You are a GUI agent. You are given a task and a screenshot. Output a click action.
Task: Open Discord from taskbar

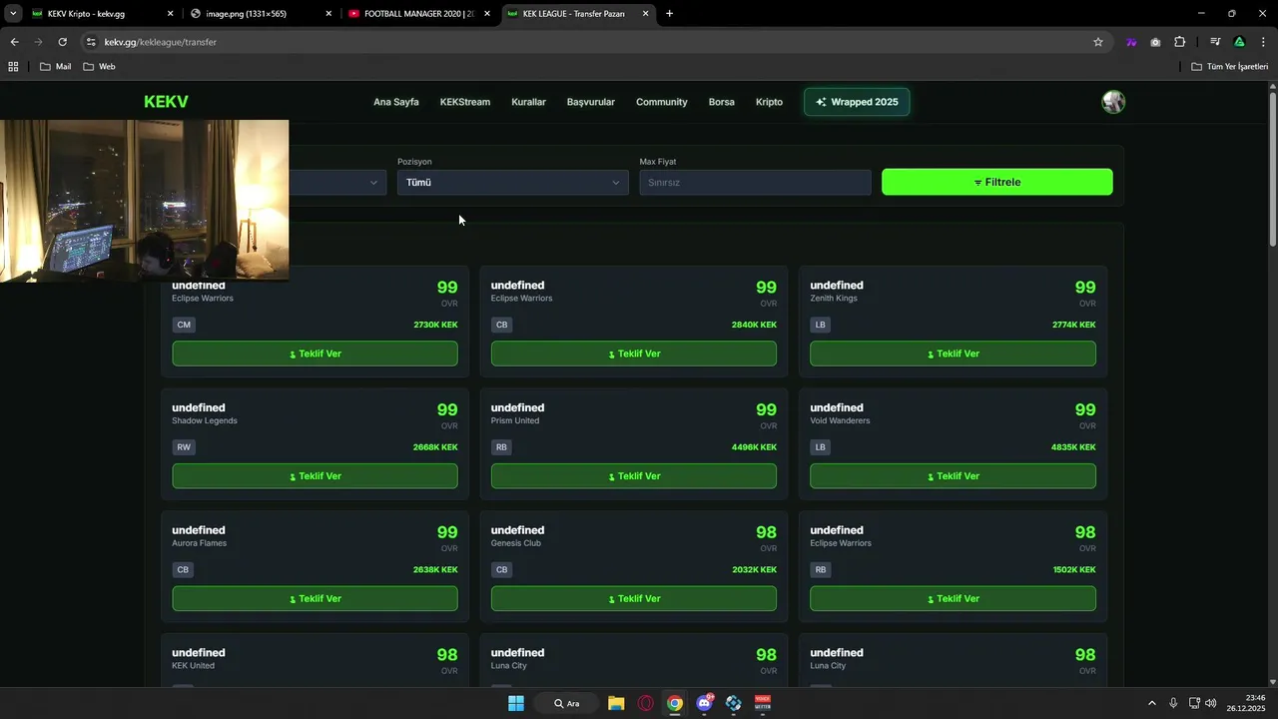(704, 703)
